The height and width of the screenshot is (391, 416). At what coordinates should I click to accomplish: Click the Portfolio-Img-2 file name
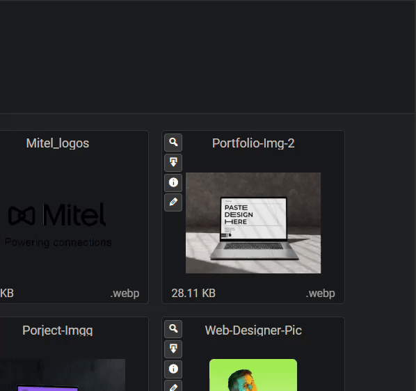coord(253,143)
